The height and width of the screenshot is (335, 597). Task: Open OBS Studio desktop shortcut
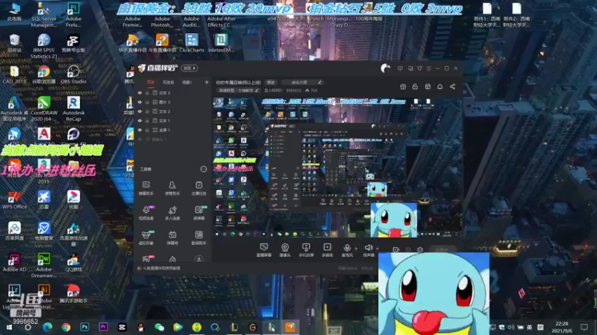click(x=73, y=74)
